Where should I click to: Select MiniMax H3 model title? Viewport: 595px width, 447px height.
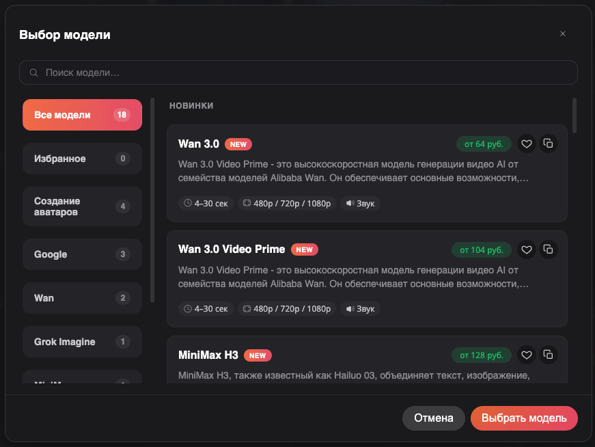(208, 355)
